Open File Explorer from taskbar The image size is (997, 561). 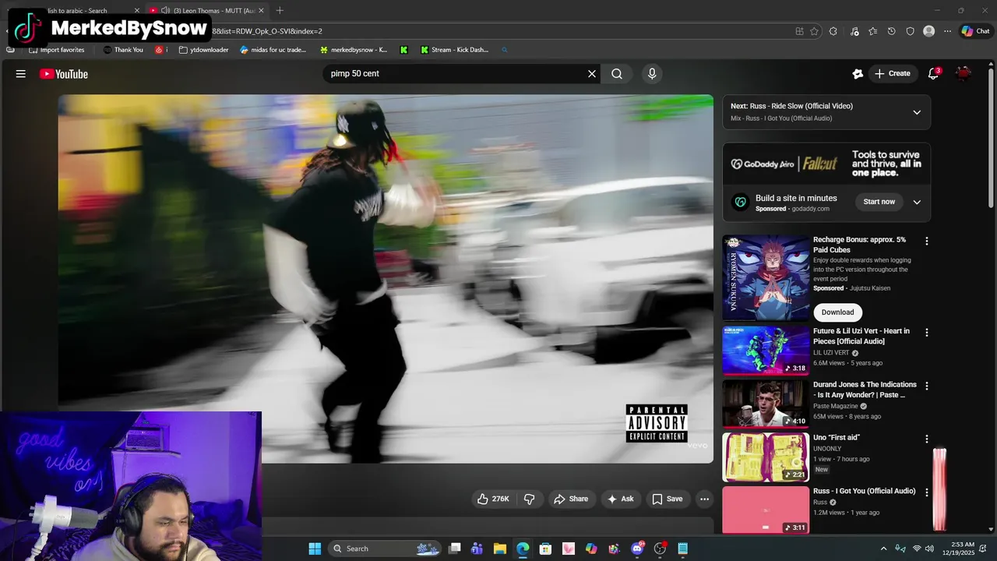point(500,549)
